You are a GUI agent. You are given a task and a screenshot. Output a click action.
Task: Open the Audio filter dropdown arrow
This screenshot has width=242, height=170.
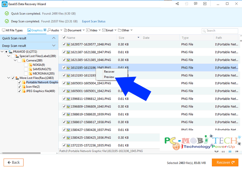[x=61, y=30]
